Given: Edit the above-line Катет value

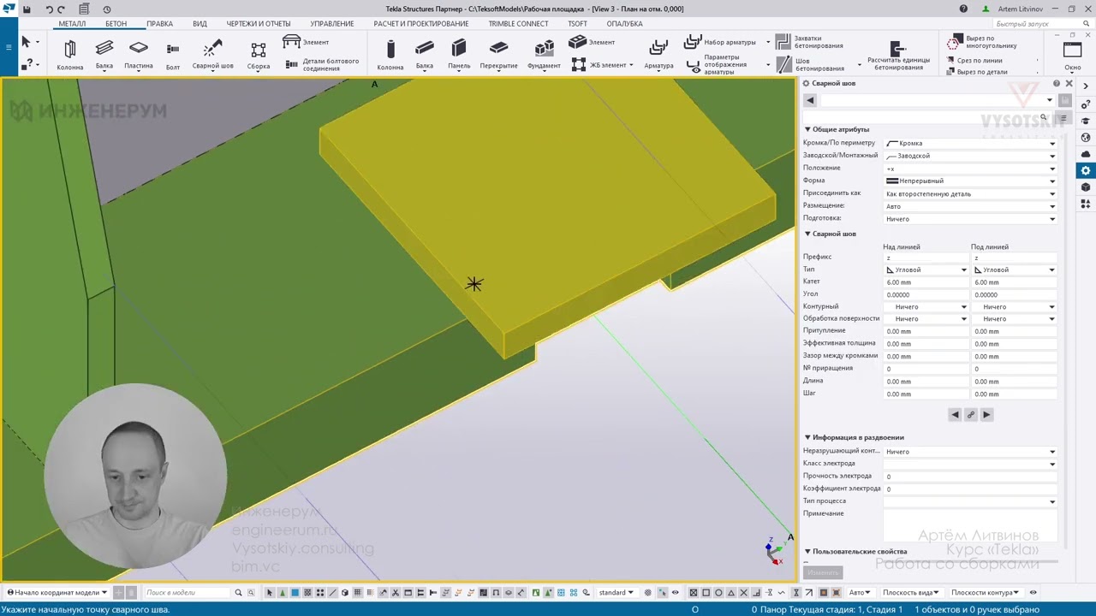Looking at the screenshot, I should pyautogui.click(x=925, y=282).
